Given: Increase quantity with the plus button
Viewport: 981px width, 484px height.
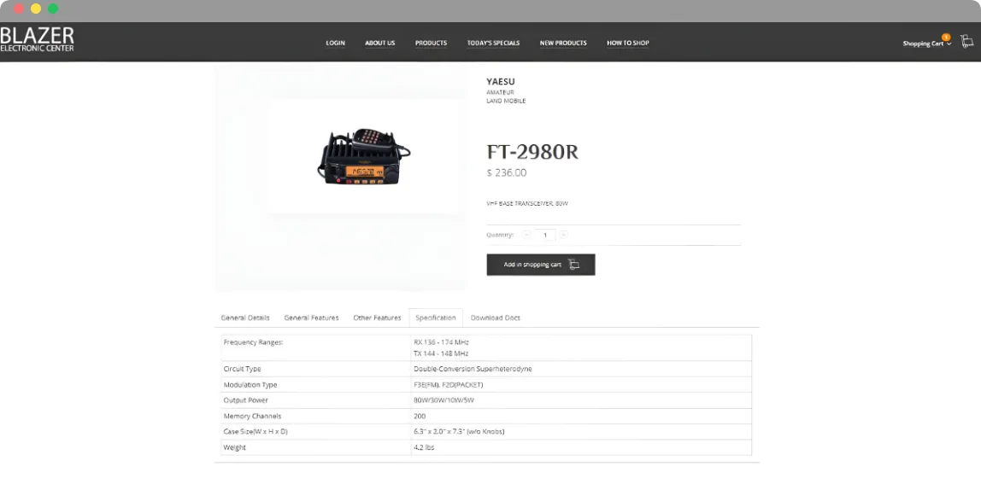Looking at the screenshot, I should [564, 235].
